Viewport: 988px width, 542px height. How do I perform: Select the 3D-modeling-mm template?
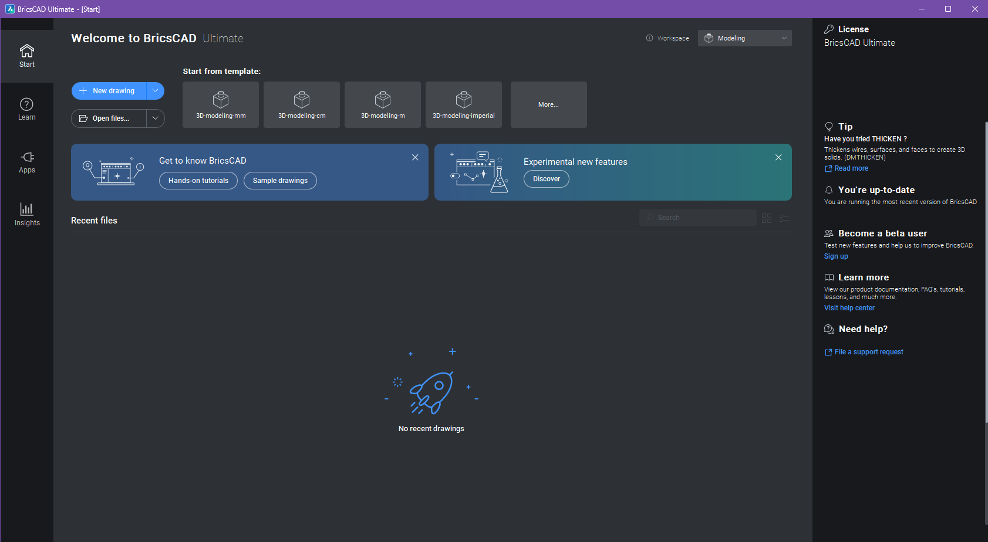[x=221, y=104]
